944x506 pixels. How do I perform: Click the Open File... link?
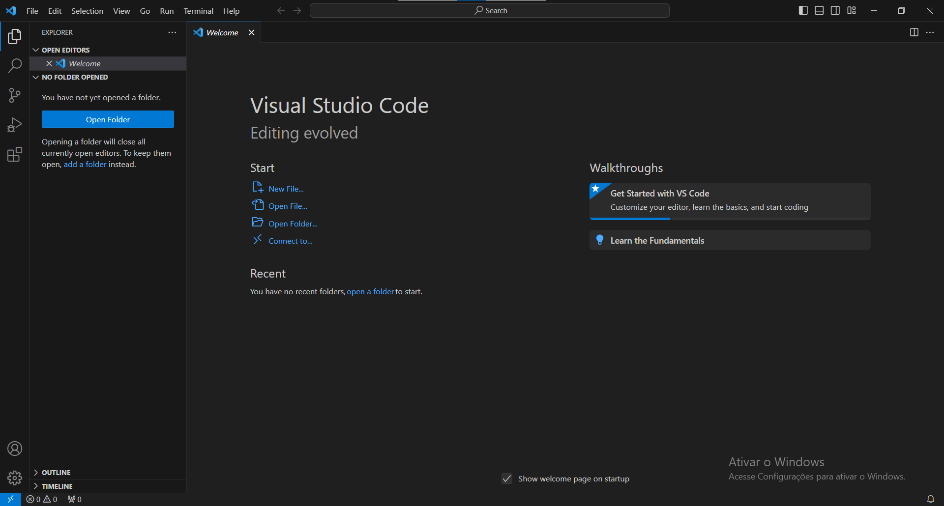(x=288, y=206)
